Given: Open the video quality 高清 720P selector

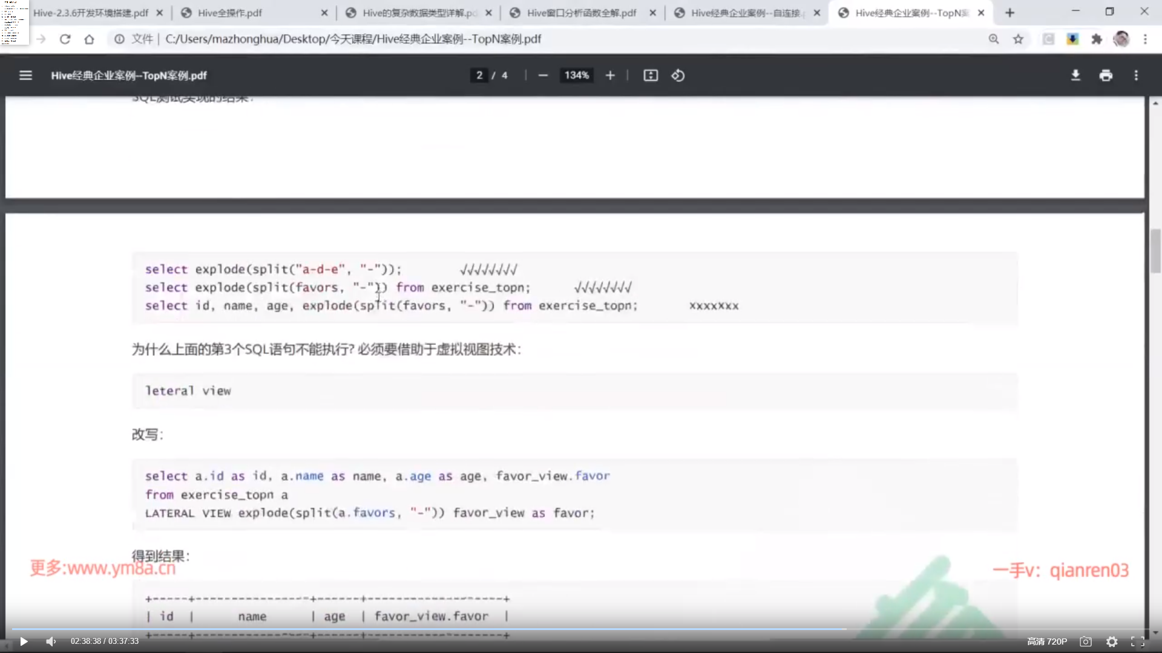Looking at the screenshot, I should coord(1047,642).
